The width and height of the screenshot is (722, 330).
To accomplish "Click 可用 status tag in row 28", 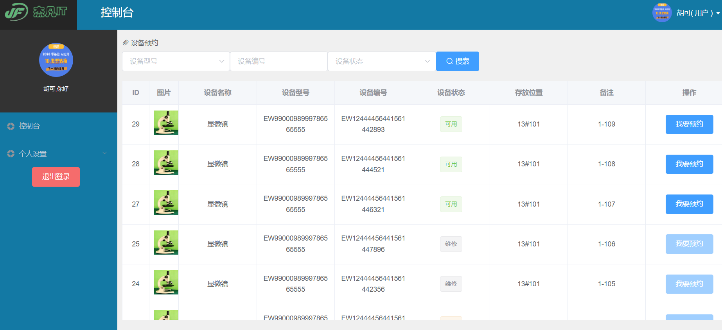I will click(451, 164).
